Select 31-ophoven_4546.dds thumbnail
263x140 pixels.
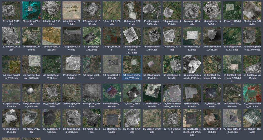tap(72, 36)
